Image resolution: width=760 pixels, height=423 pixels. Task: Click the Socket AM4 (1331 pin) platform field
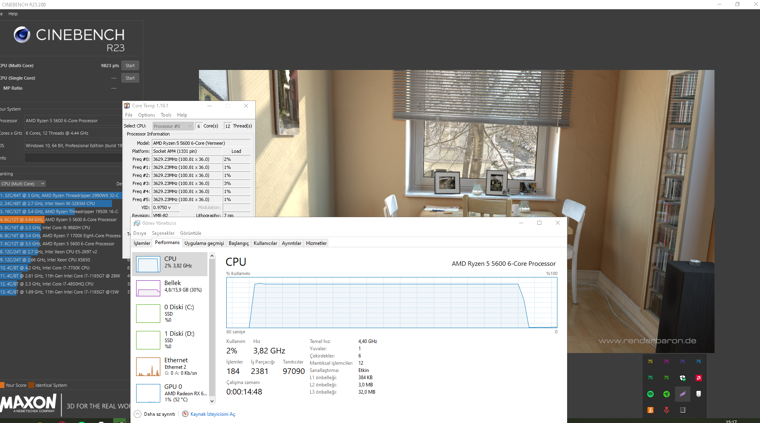[187, 151]
